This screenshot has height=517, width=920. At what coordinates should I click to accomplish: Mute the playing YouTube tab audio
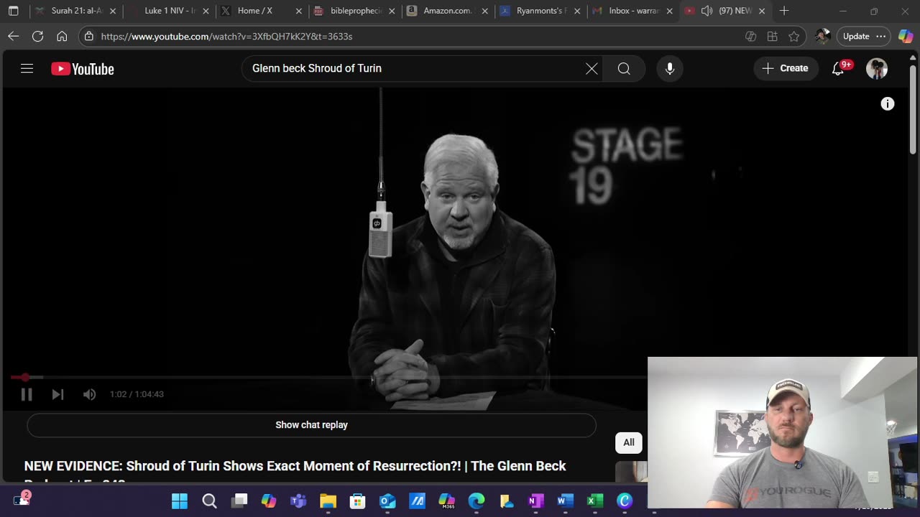point(707,11)
